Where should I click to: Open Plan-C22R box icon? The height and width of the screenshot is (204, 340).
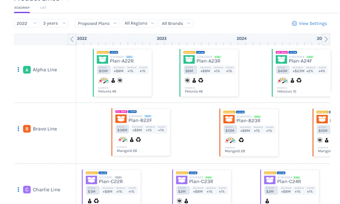(91, 180)
